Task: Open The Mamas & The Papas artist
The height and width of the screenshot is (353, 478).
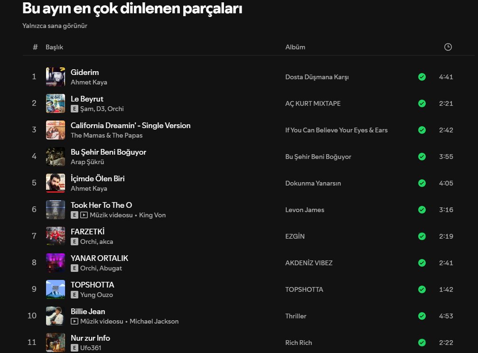Action: [107, 135]
